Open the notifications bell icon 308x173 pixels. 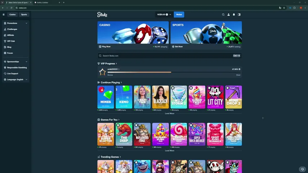tap(234, 14)
